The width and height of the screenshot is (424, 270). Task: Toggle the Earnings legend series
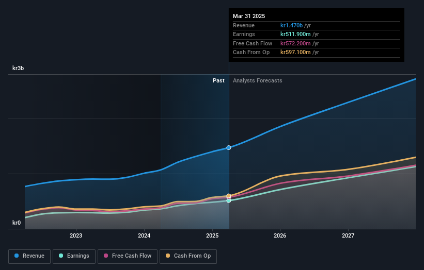point(74,256)
